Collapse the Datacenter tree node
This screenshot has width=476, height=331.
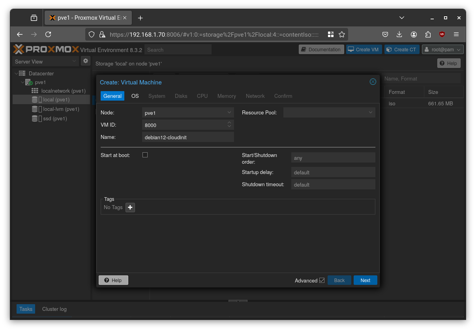click(16, 73)
